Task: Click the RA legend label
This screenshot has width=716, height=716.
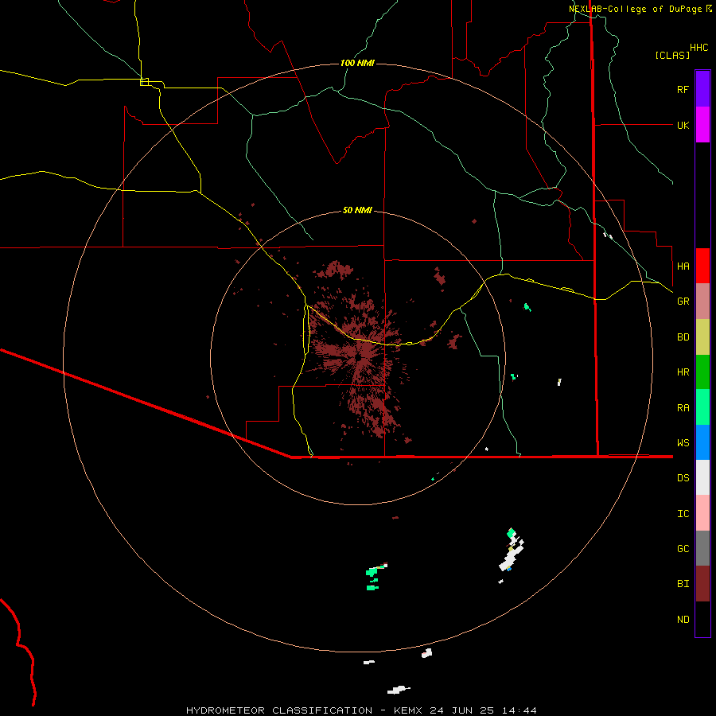Action: point(683,408)
